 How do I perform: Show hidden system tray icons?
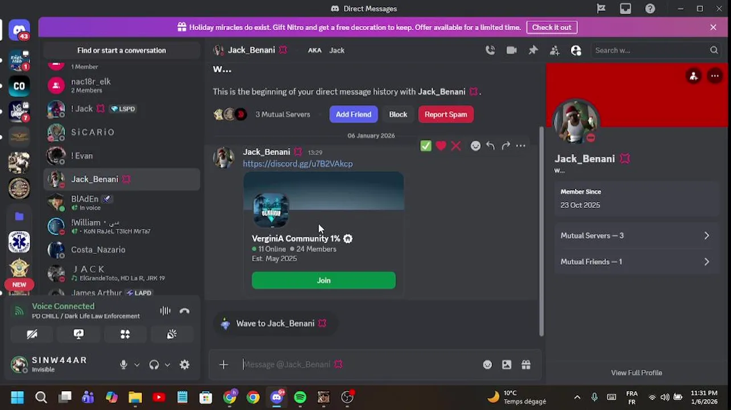click(x=577, y=397)
